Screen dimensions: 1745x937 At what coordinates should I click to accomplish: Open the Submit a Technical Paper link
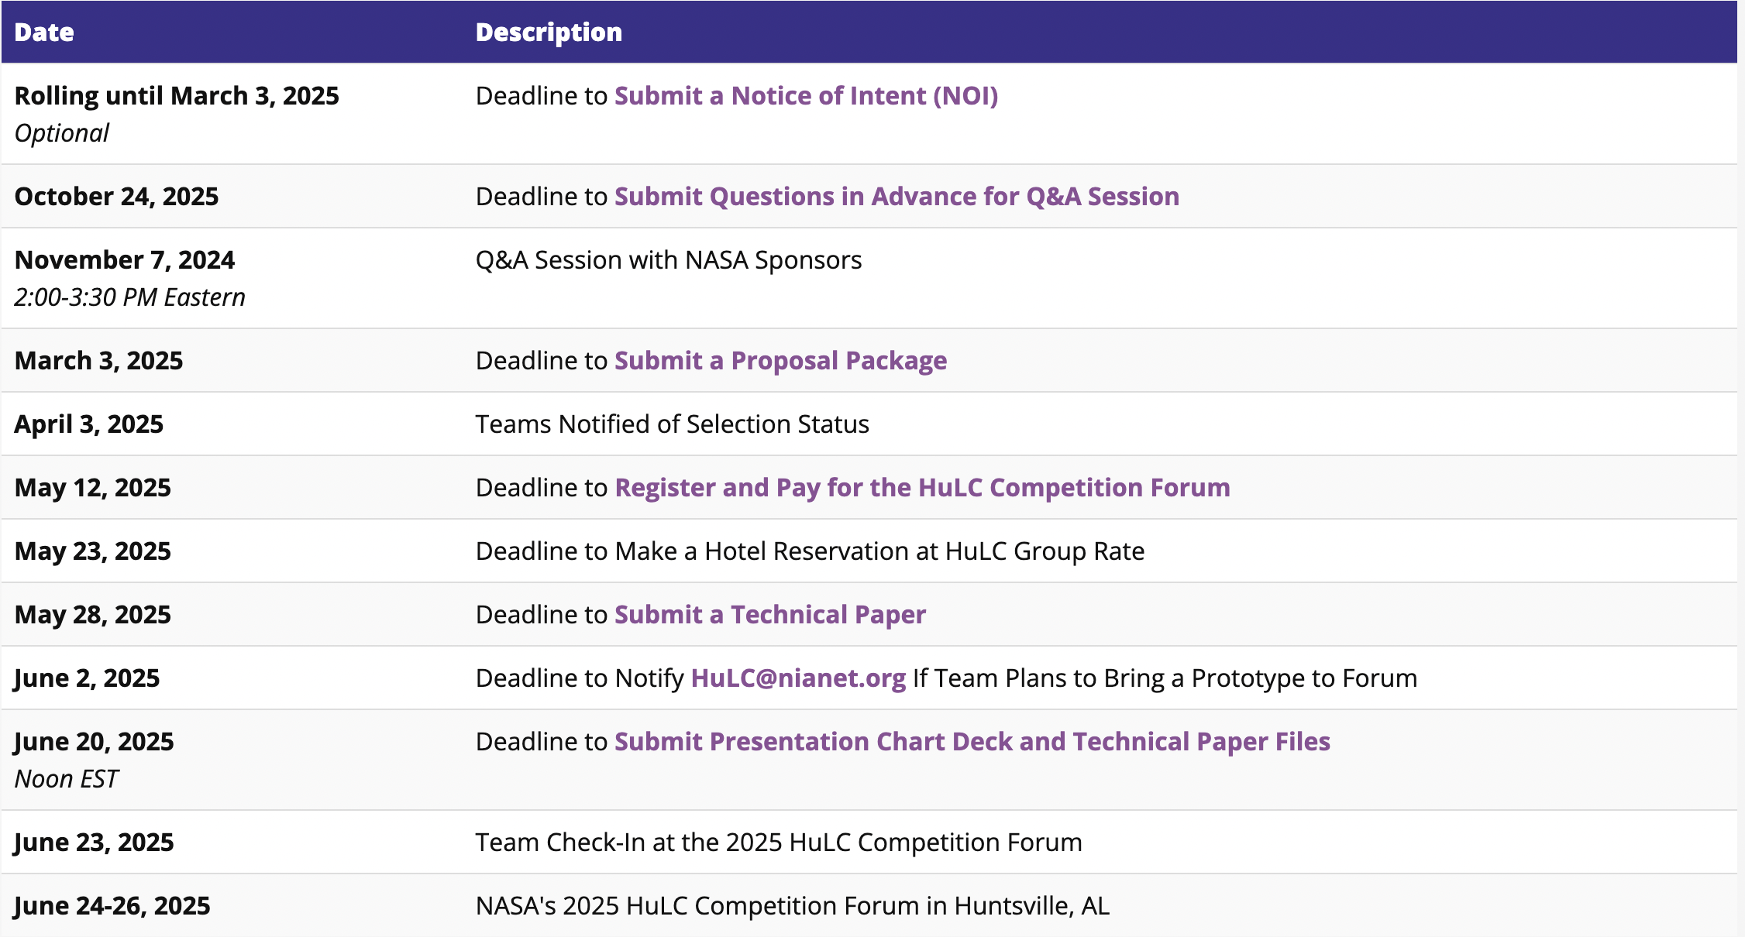770,615
